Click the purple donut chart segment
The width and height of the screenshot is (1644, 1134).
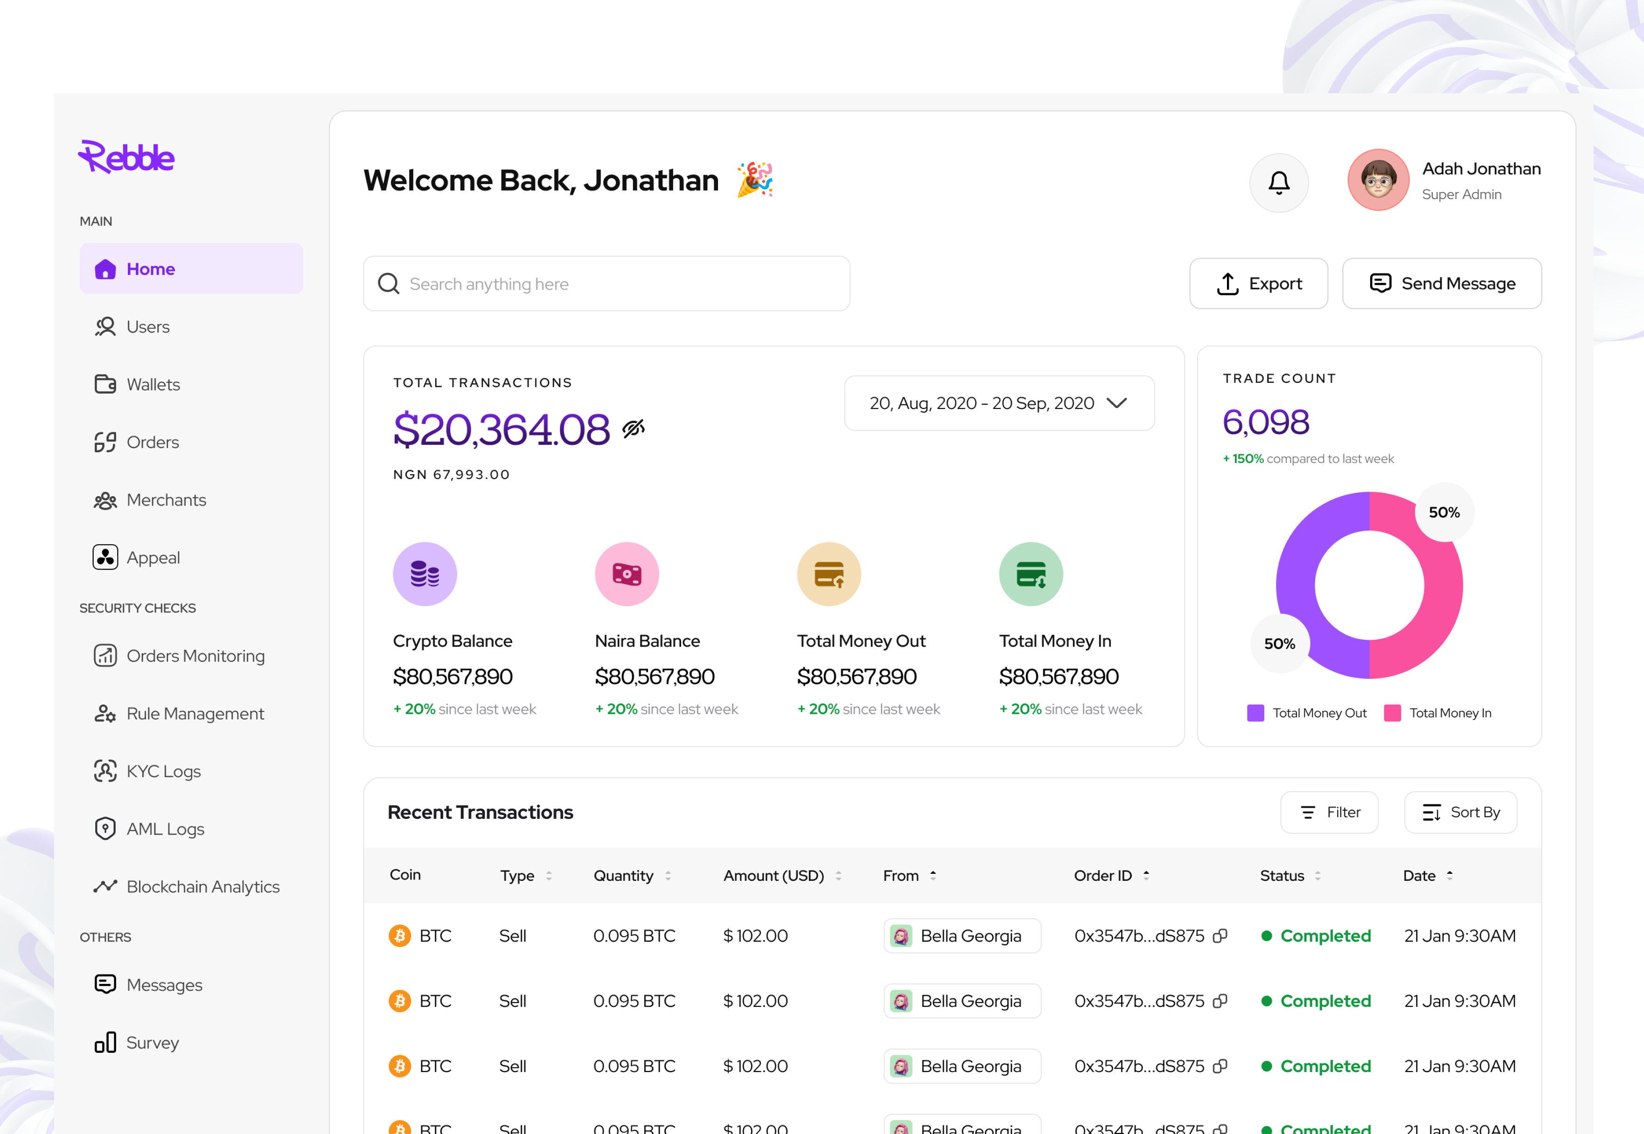click(1296, 586)
